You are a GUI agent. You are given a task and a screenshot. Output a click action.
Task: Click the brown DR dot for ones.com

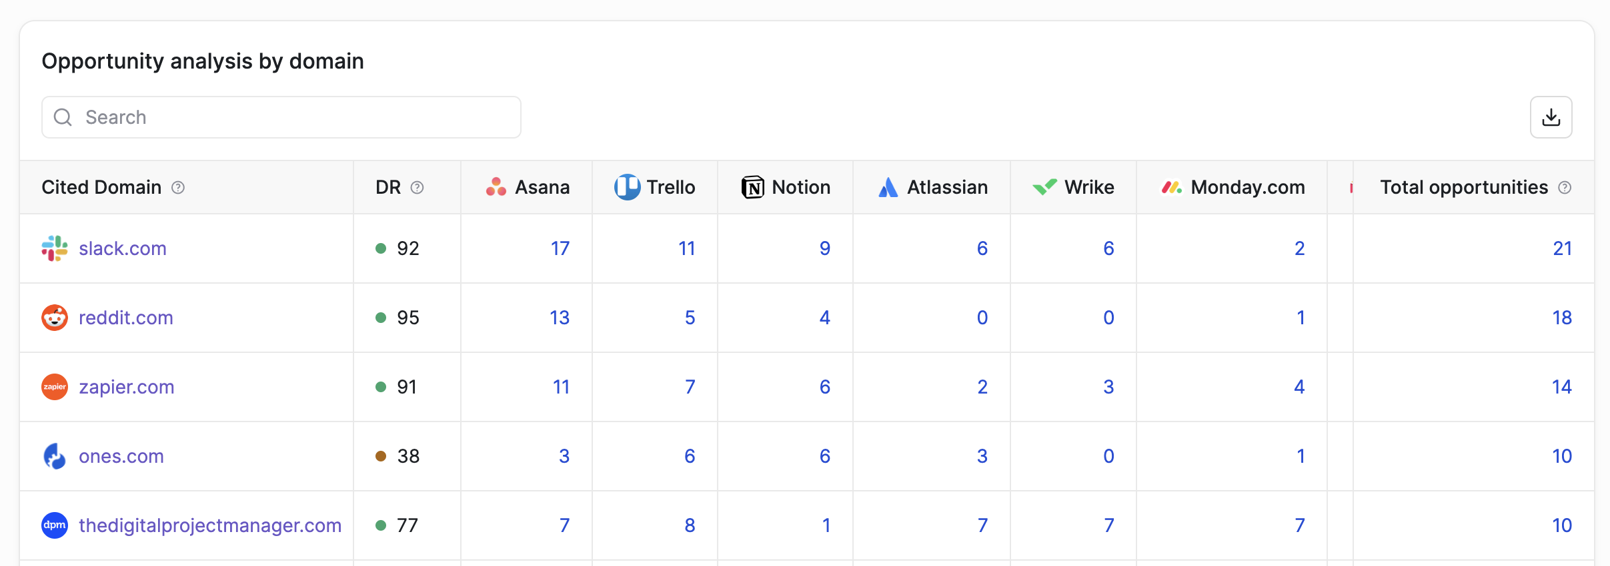click(x=381, y=456)
